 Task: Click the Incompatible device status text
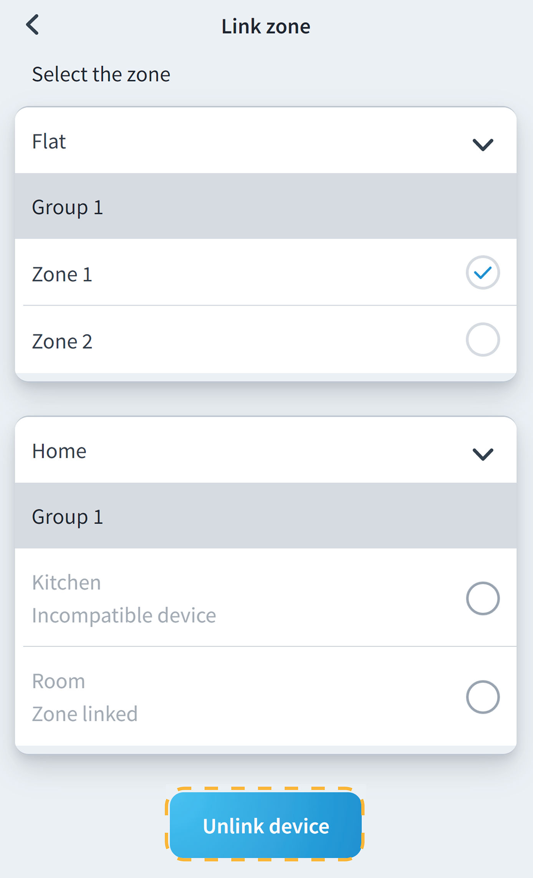(x=124, y=615)
